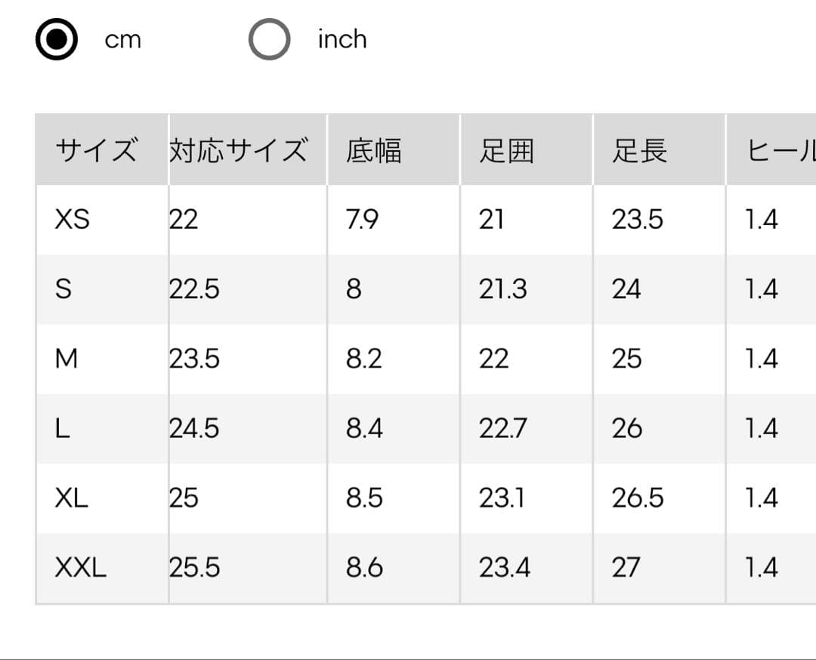The image size is (816, 660).
Task: Select the cm radio button
Action: pyautogui.click(x=57, y=39)
